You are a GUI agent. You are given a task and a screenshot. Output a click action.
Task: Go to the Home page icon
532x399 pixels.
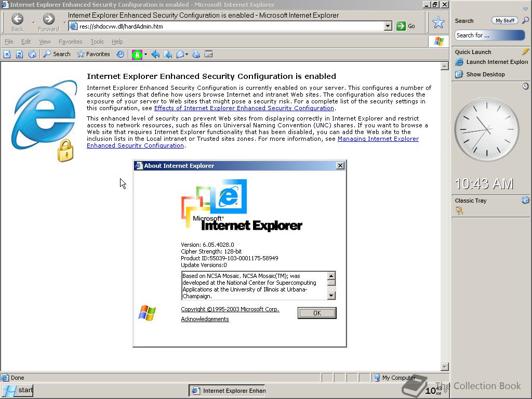(32, 54)
